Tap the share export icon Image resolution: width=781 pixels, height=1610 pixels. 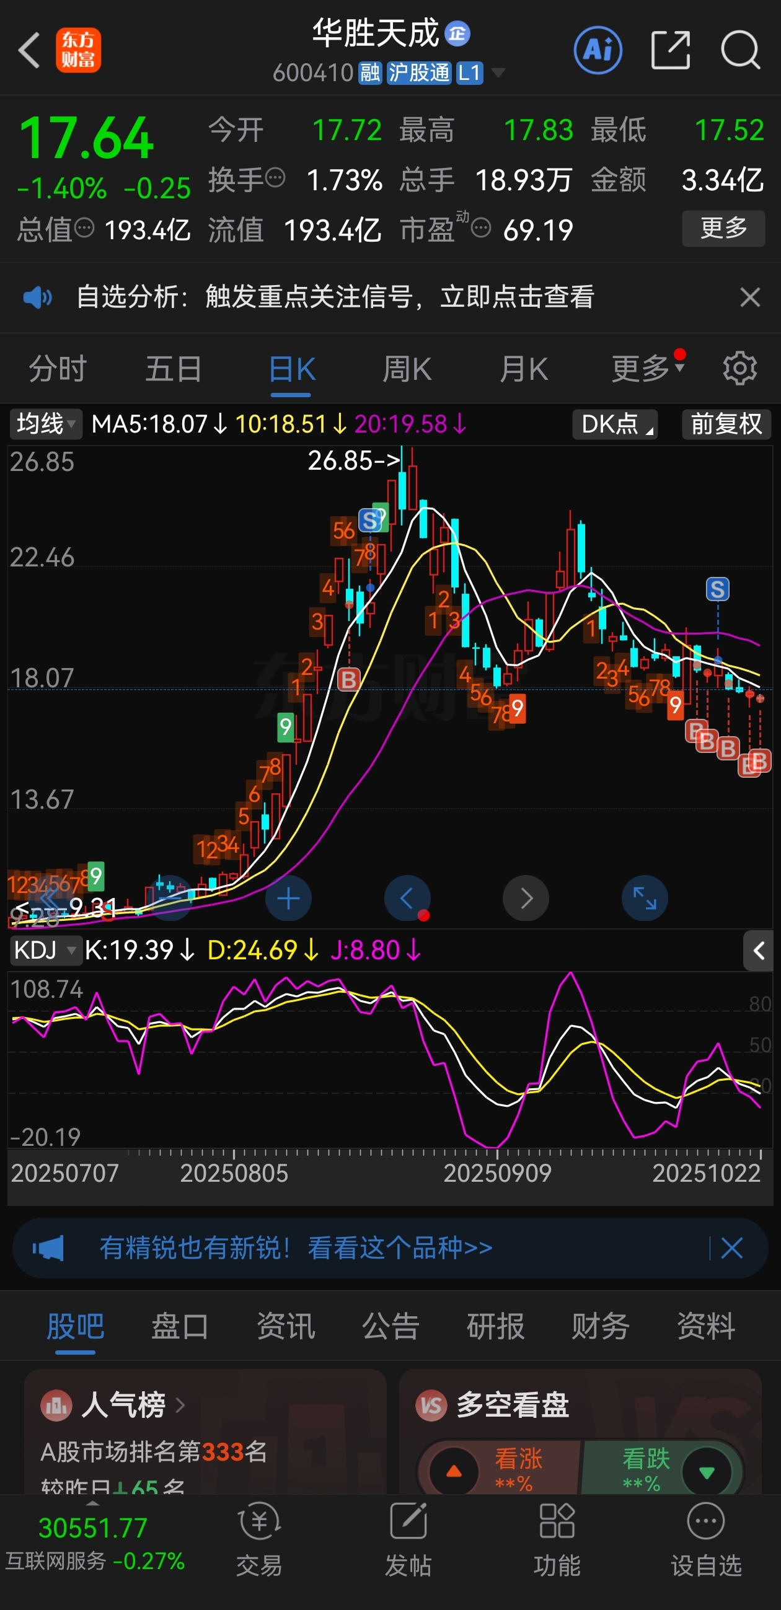(x=670, y=50)
